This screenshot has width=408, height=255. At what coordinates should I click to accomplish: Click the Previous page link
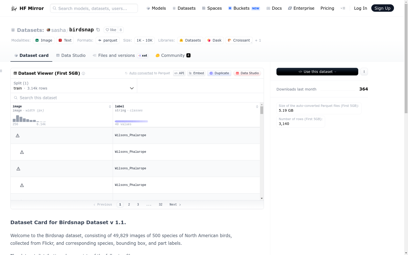103,205
